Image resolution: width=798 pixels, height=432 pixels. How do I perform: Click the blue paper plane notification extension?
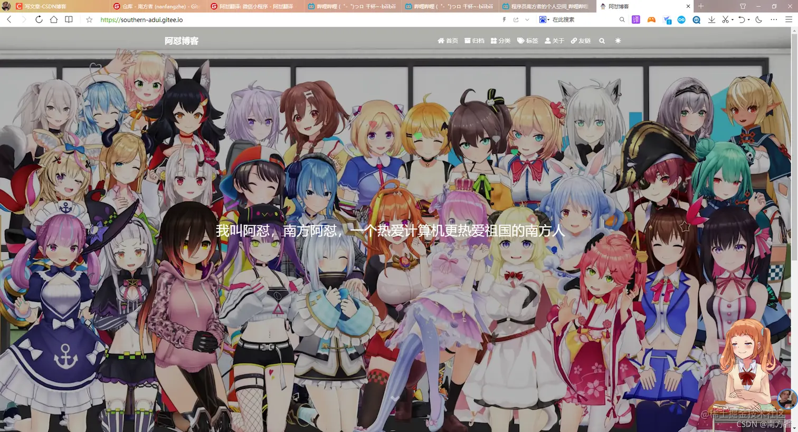point(667,20)
